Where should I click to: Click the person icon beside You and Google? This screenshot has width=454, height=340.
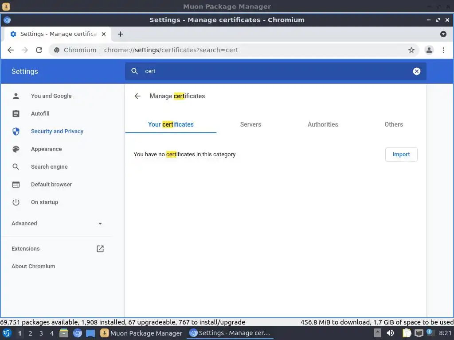(16, 96)
